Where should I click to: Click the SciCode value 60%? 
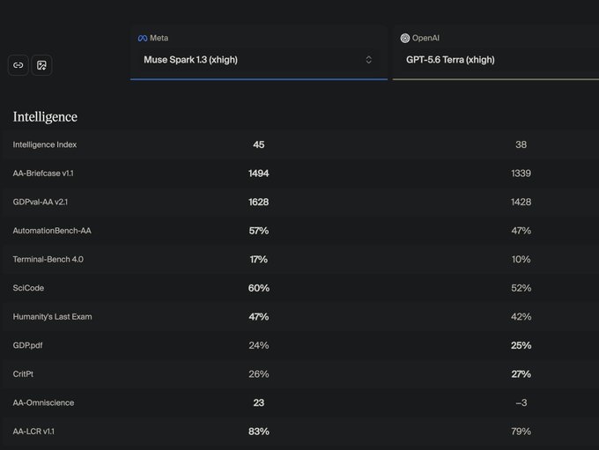click(259, 288)
